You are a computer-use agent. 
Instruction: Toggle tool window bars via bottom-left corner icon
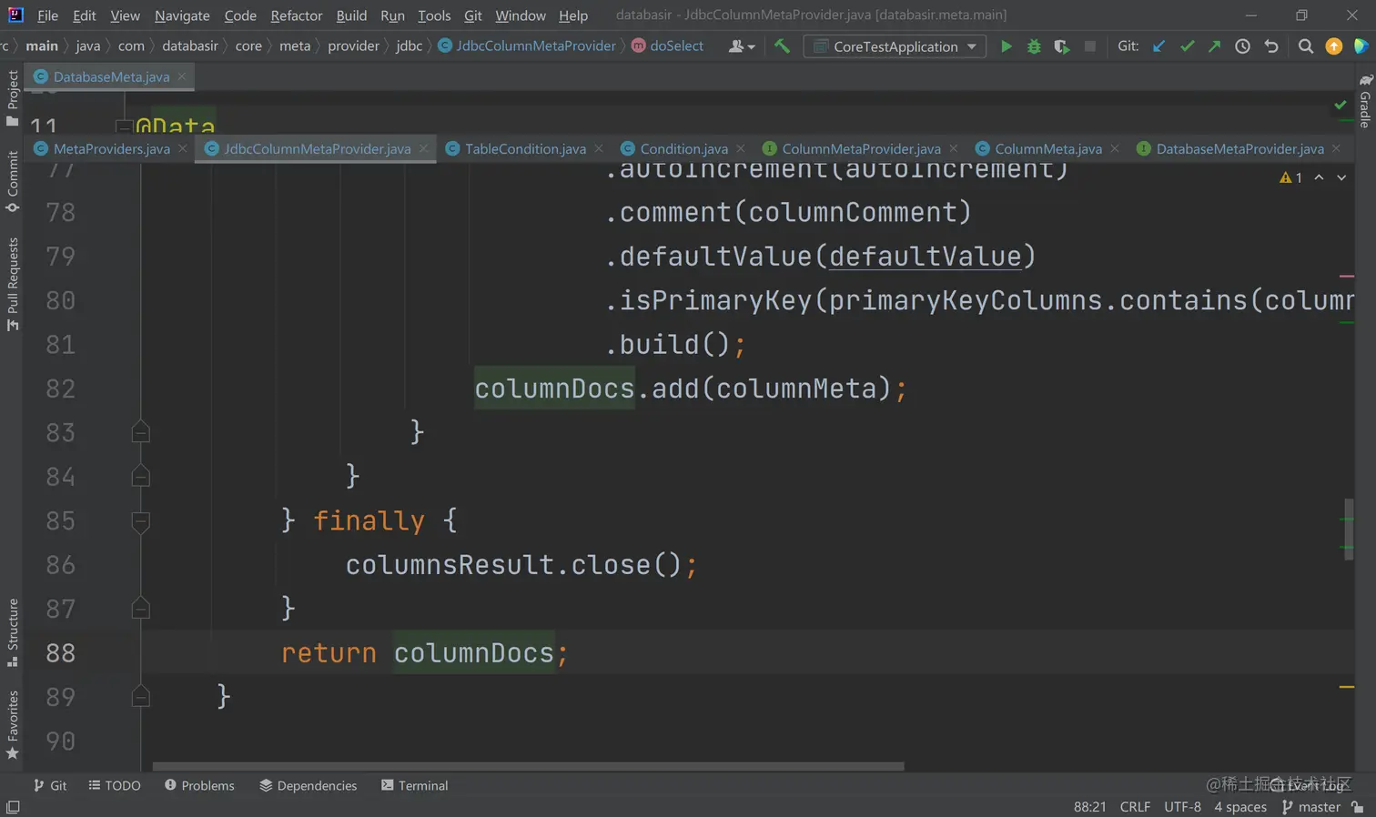coord(13,807)
